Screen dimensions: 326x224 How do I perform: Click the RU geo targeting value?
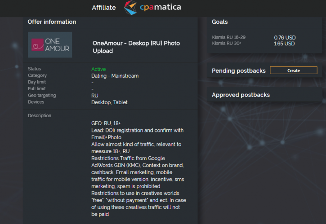coord(95,96)
